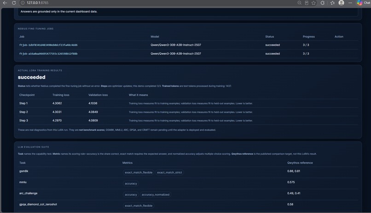The image size is (371, 213).
Task: Select the gpqa_diamond_cot_zeroshot task row
Action: pos(188,206)
